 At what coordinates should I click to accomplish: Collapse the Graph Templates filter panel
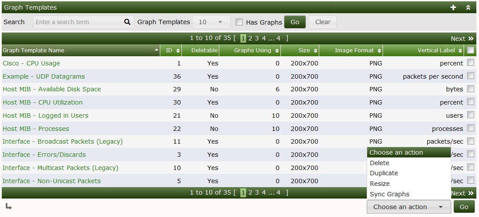[468, 7]
